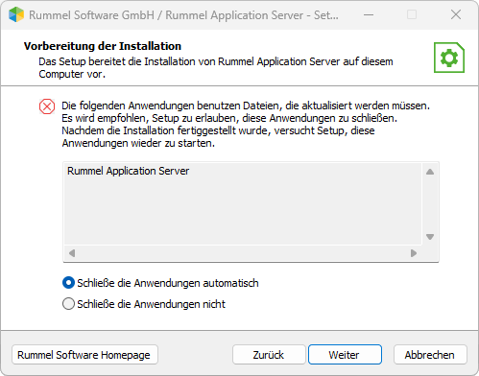Image resolution: width=479 pixels, height=376 pixels.
Task: Click the list scroll down arrow
Action: (430, 237)
